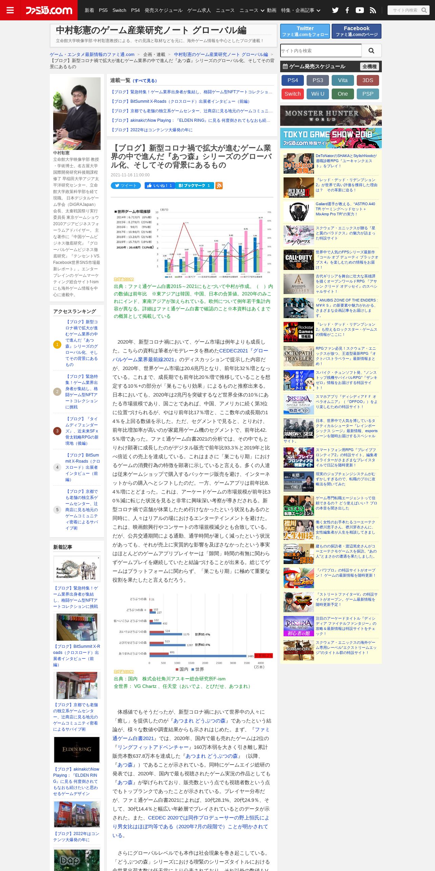Image resolution: width=435 pixels, height=871 pixels.
Task: Click the orange RSS icon below article title
Action: click(x=219, y=186)
